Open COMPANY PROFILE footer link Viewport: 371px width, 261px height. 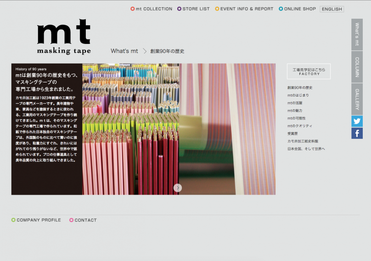click(36, 220)
